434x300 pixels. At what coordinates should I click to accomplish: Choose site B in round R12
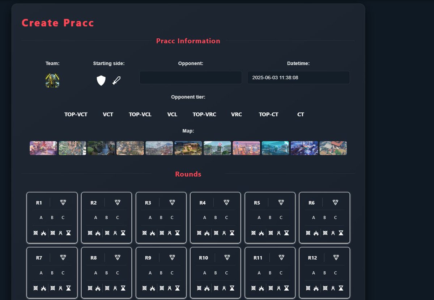click(324, 273)
